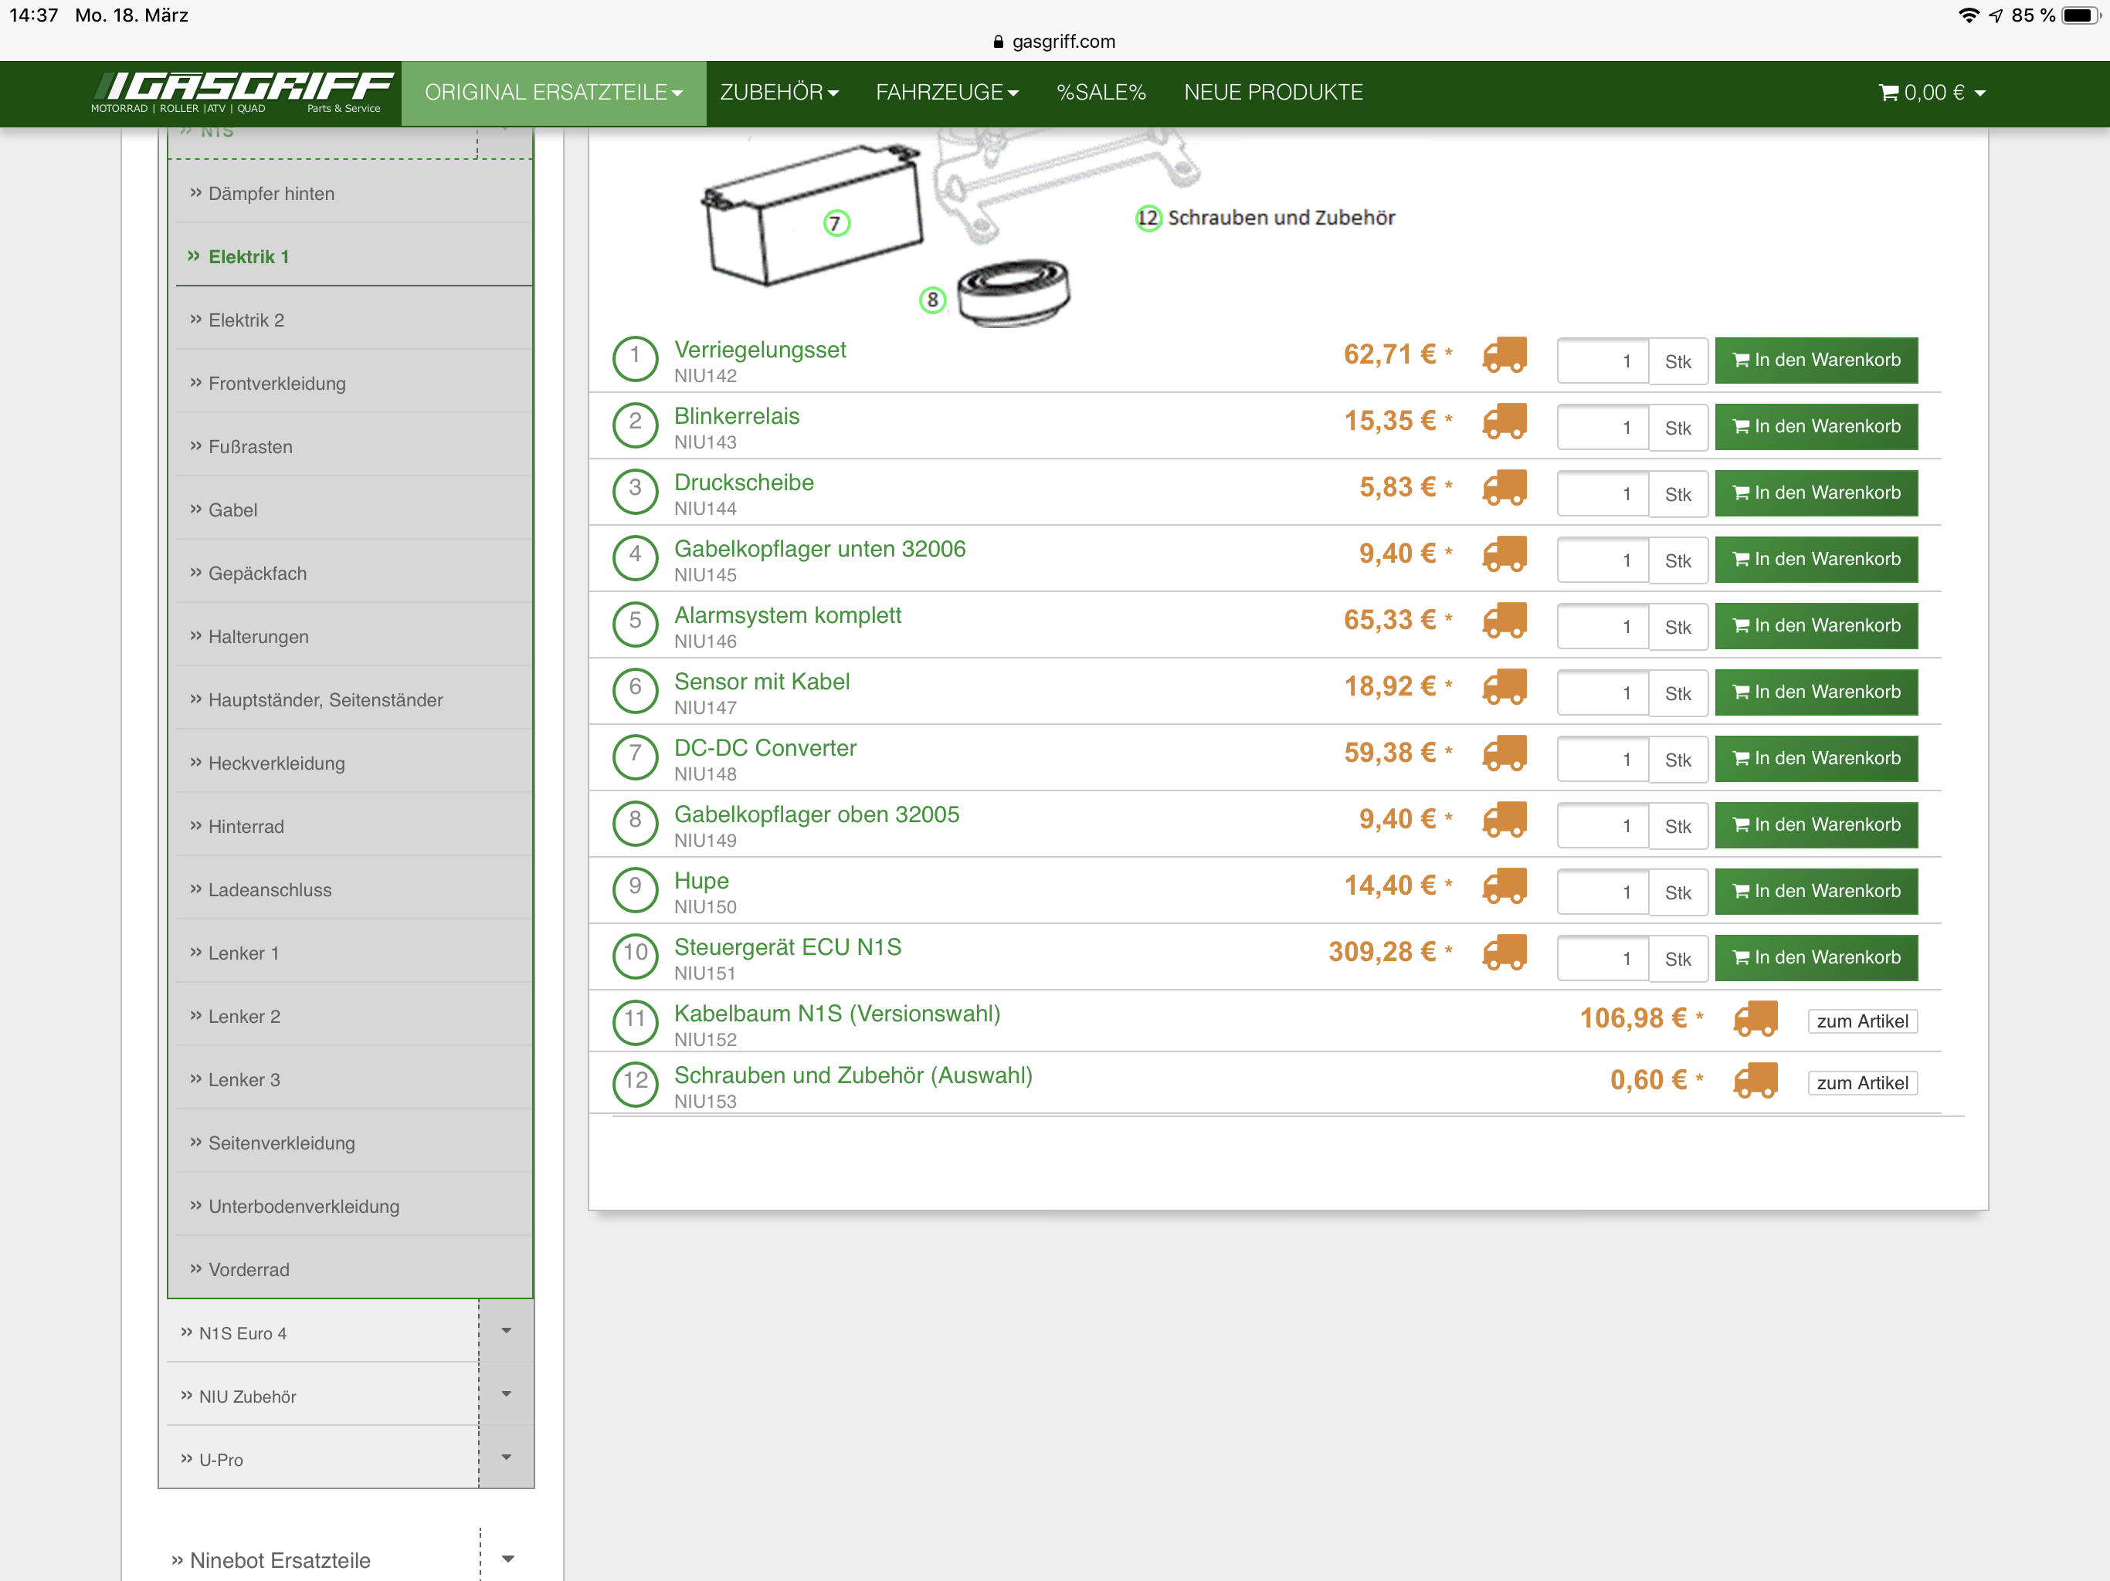Screen dimensions: 2110x1581
Task: Select Elektrik 2 in the sidebar
Action: tap(246, 320)
